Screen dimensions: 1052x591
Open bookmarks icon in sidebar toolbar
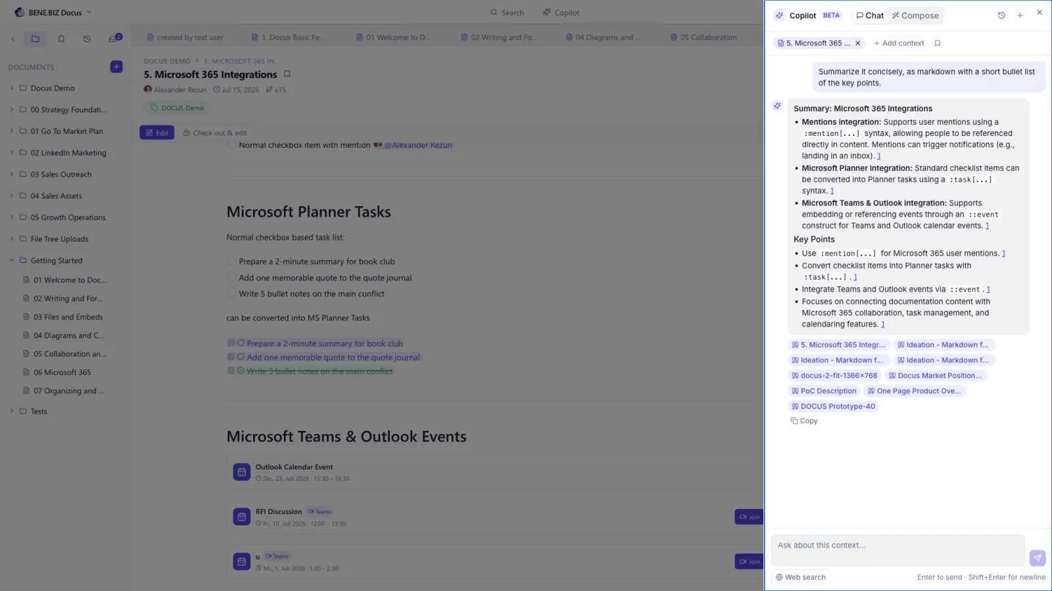tap(61, 39)
